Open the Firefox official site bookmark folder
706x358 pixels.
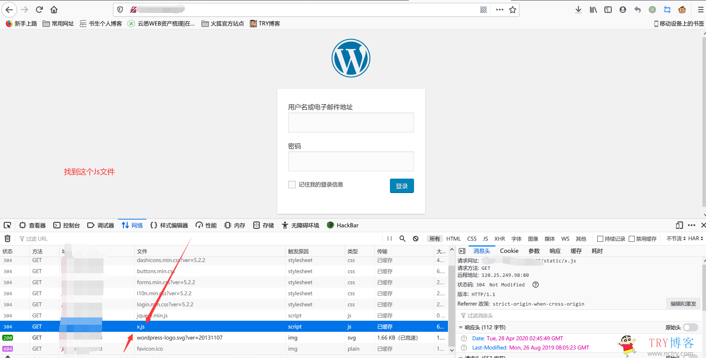[x=223, y=24]
